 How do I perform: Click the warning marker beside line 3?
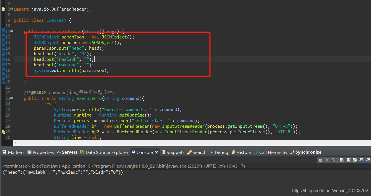coord(3,9)
